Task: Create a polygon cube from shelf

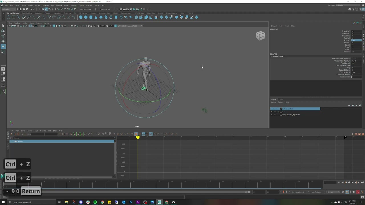Action: click(x=86, y=17)
